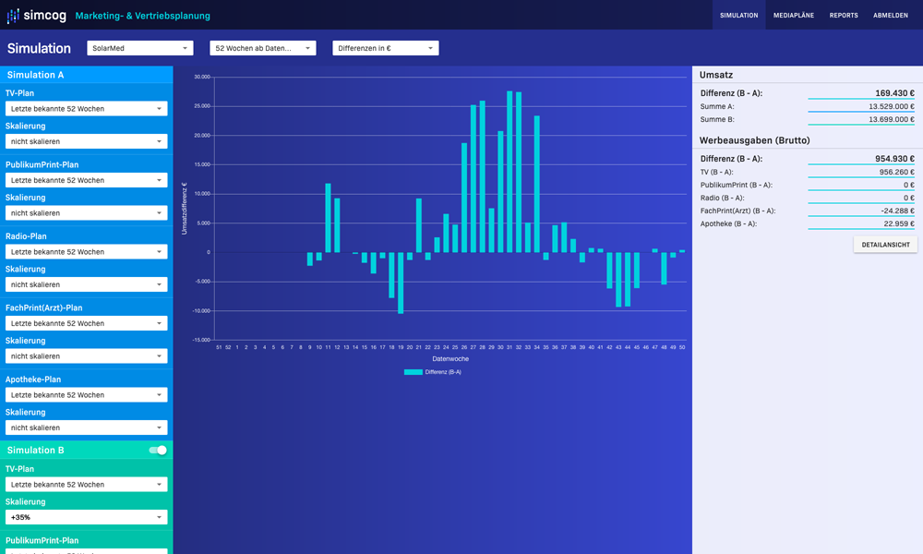
Task: Click the simcog logo icon
Action: click(x=14, y=16)
